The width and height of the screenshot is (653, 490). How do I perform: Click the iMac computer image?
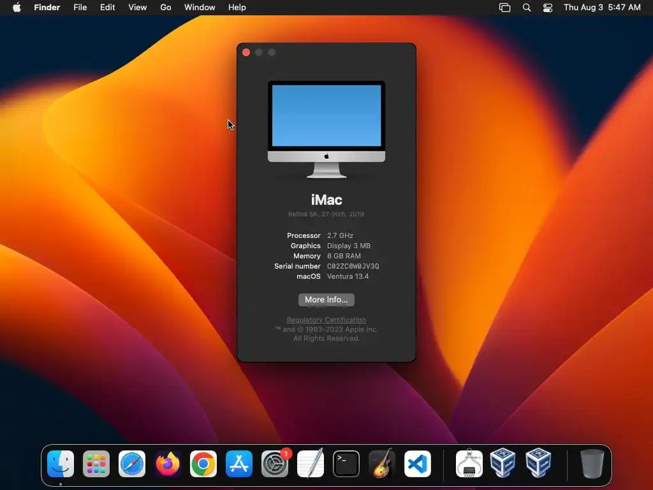point(326,129)
